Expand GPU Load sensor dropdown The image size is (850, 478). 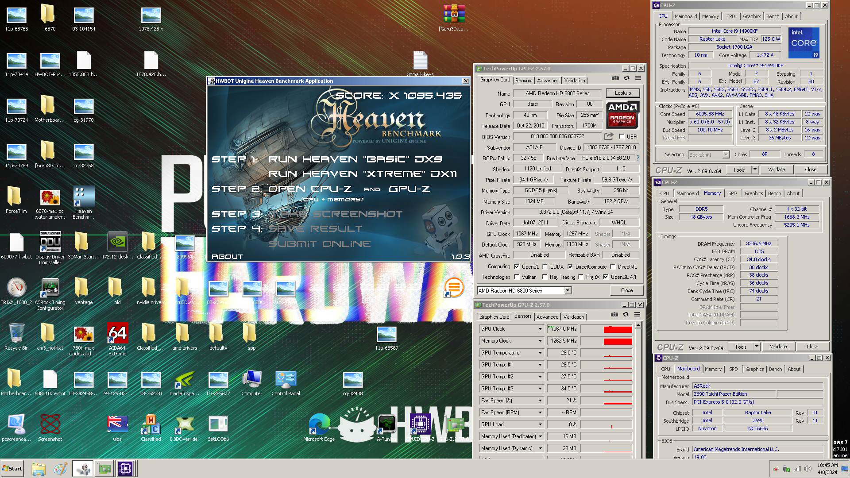coord(540,424)
